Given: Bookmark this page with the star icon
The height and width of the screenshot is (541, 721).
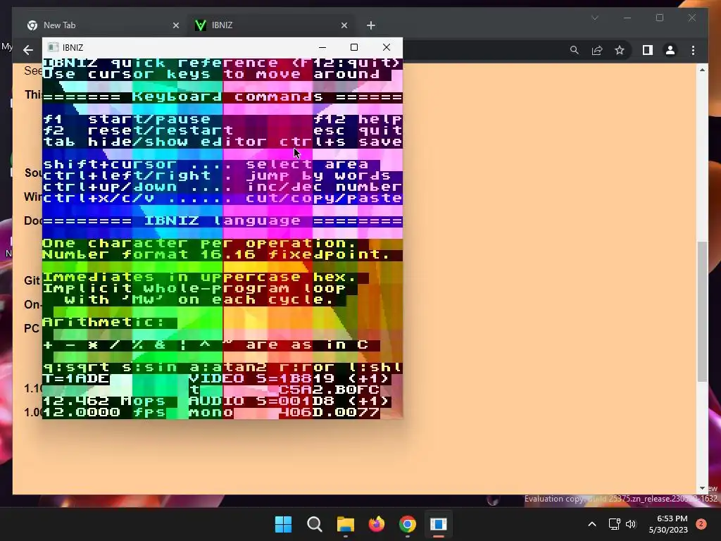Looking at the screenshot, I should tap(620, 50).
